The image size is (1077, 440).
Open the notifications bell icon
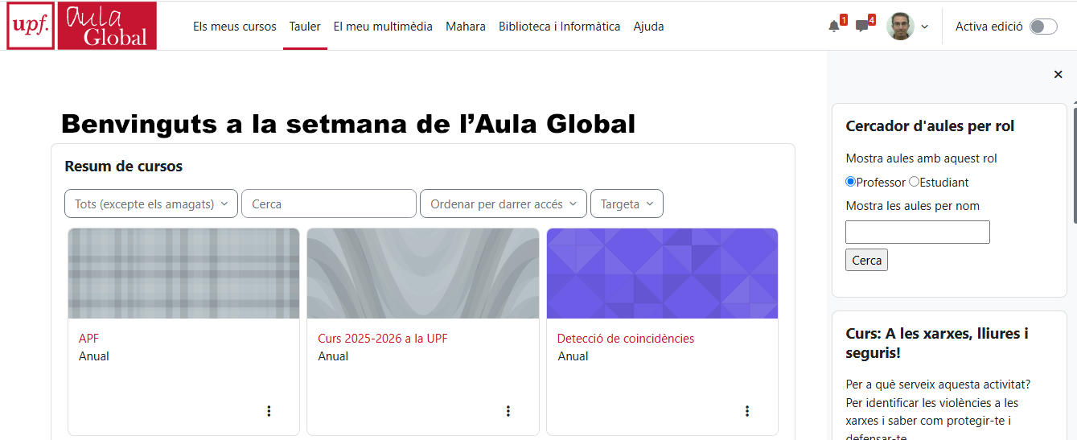(x=834, y=27)
